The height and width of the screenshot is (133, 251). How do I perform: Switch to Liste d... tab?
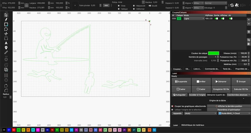pos(197,69)
